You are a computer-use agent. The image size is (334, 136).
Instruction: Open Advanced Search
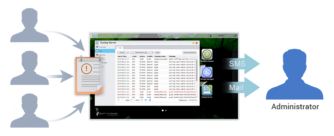click(189, 52)
